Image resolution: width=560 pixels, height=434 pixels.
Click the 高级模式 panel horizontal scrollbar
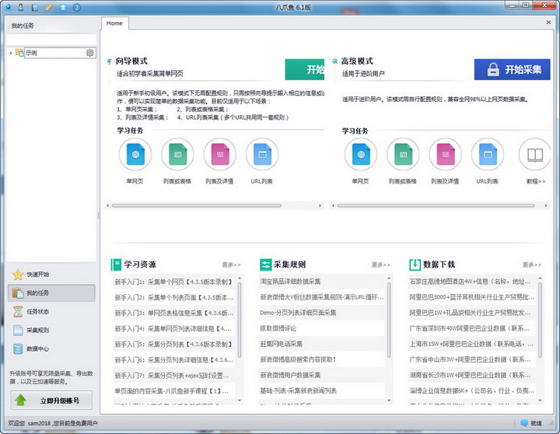click(x=436, y=206)
